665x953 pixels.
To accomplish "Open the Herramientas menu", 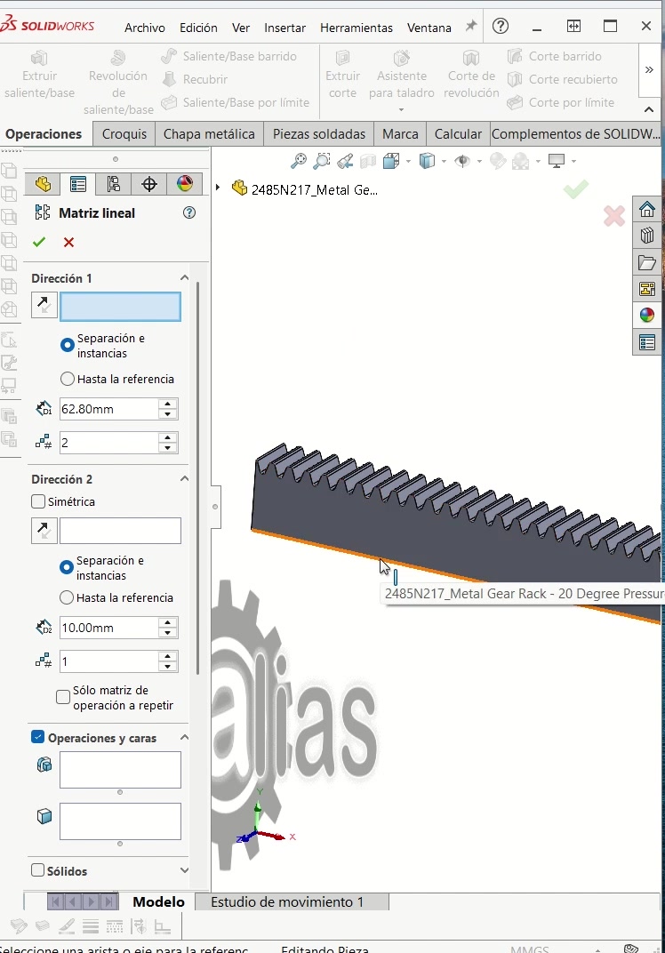I will [x=357, y=28].
